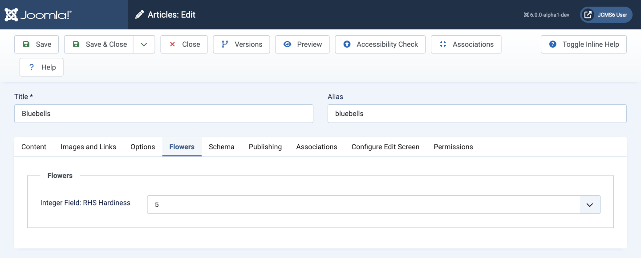Click the 6.0.0-alpha1-dev version label
This screenshot has width=641, height=258.
(x=546, y=15)
